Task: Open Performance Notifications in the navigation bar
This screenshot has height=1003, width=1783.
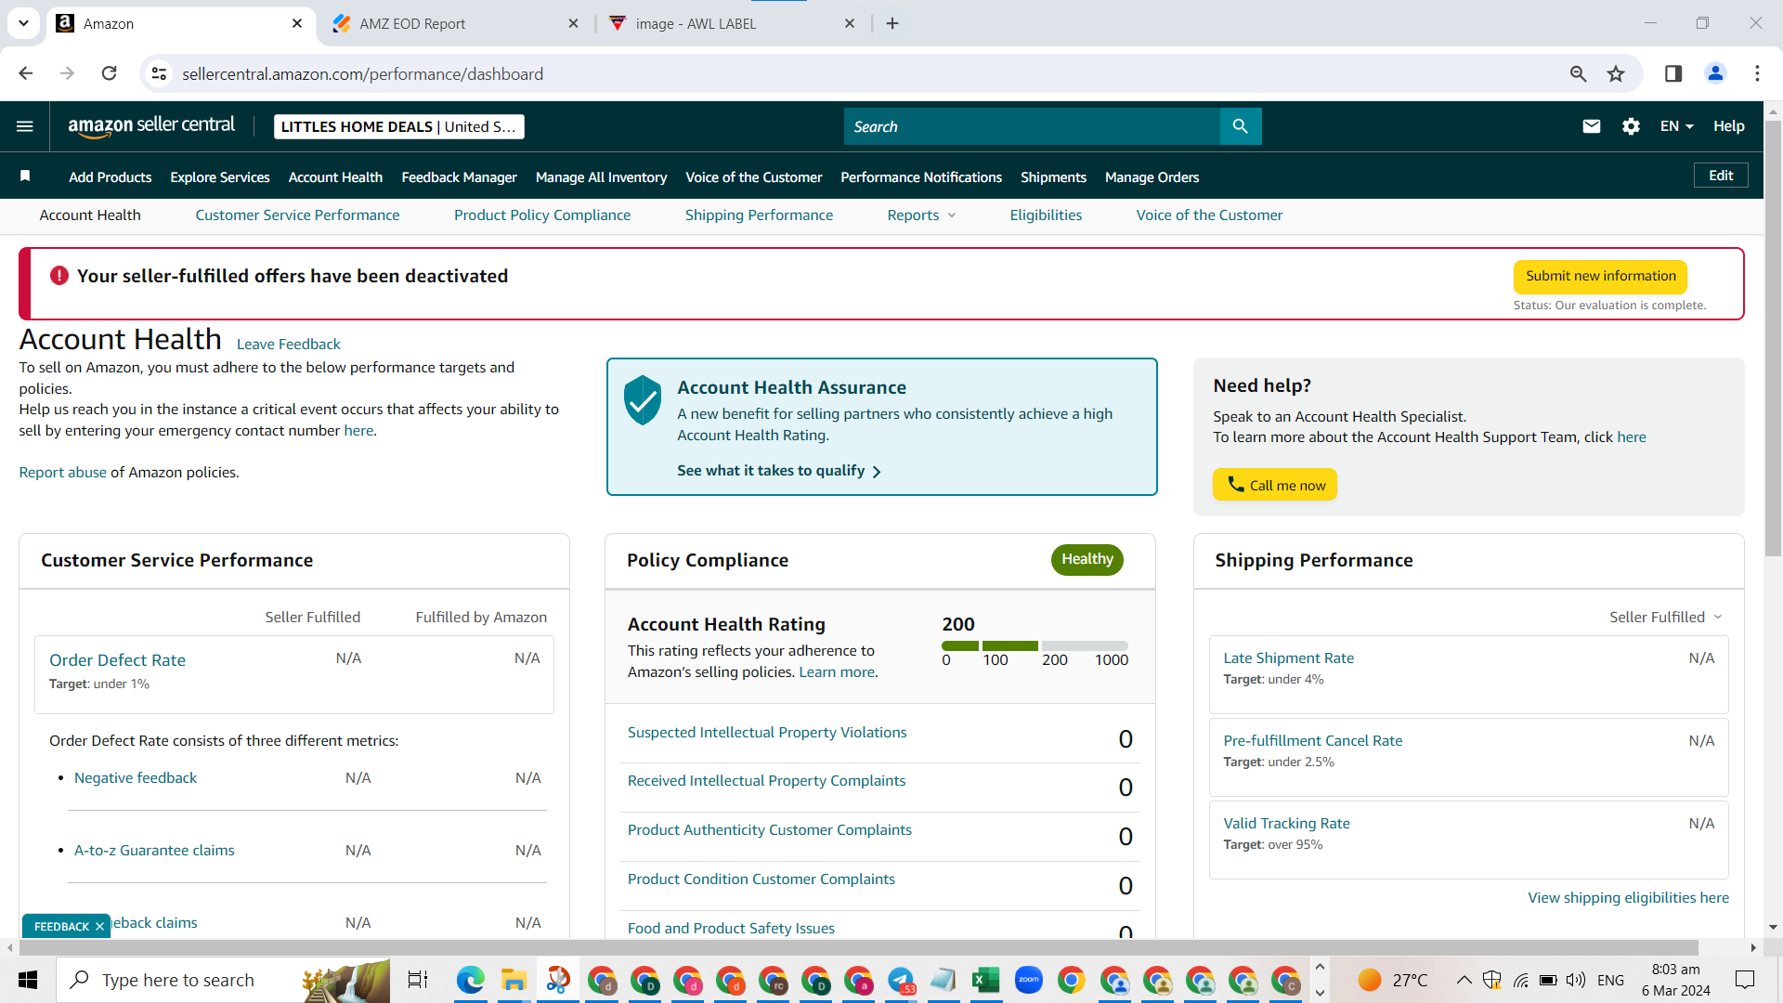Action: click(921, 177)
